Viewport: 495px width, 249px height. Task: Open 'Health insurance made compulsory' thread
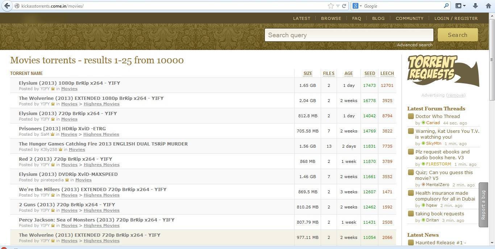[445, 196]
